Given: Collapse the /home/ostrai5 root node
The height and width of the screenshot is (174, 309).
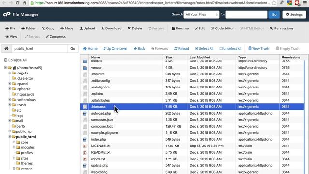Looking at the screenshot, I should 5,68.
